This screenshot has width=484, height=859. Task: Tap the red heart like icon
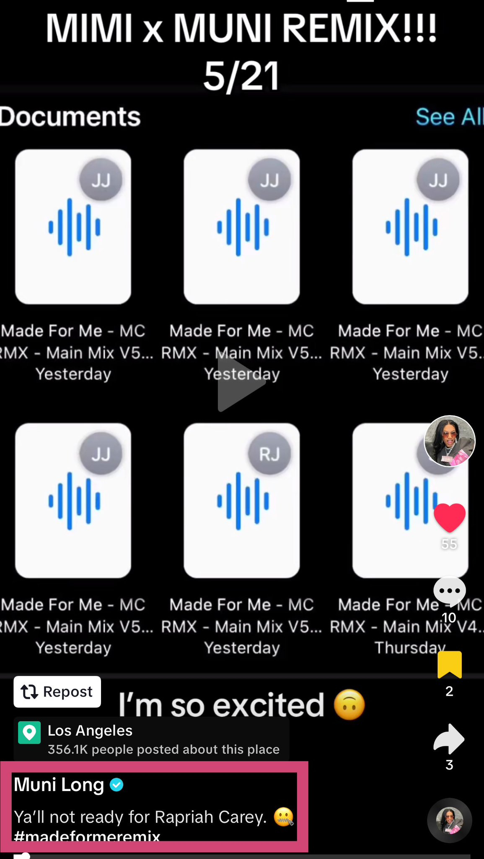(449, 517)
